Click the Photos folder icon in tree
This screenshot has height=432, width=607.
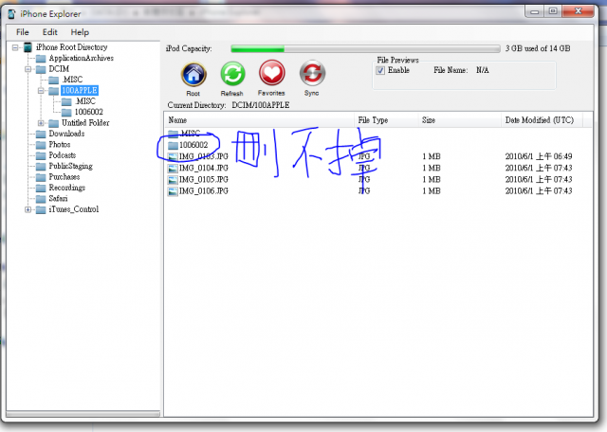click(41, 145)
